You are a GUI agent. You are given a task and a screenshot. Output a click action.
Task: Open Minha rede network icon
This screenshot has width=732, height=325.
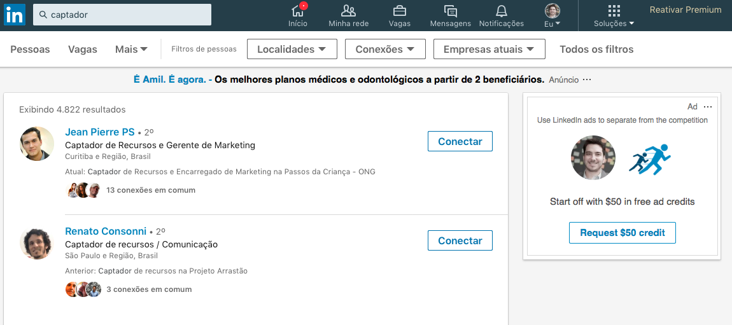348,11
